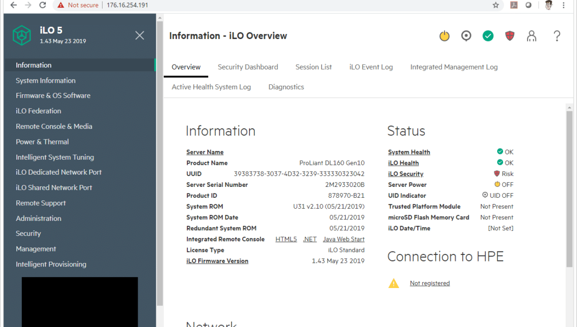Click the System Health OK check icon

click(500, 151)
